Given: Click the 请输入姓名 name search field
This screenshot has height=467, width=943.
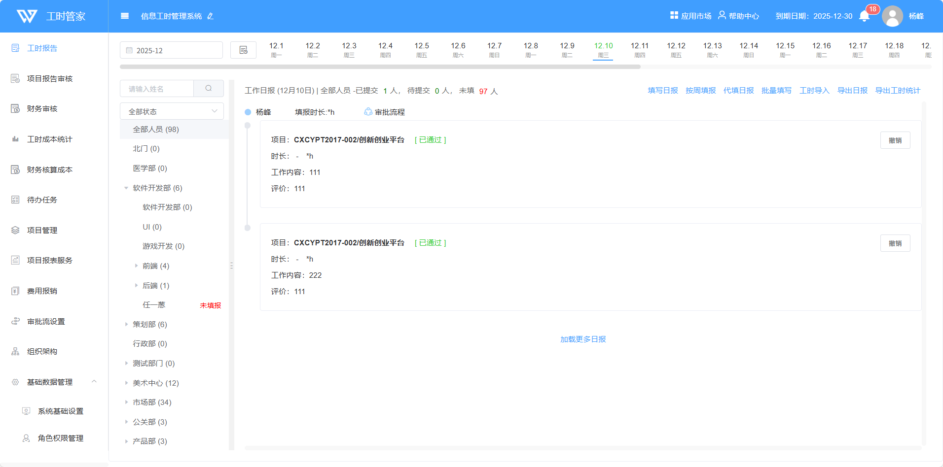Looking at the screenshot, I should click(x=157, y=89).
